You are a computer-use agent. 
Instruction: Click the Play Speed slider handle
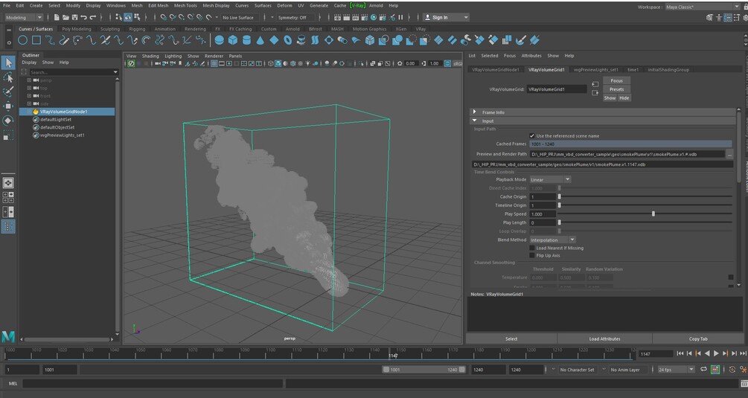click(x=653, y=214)
